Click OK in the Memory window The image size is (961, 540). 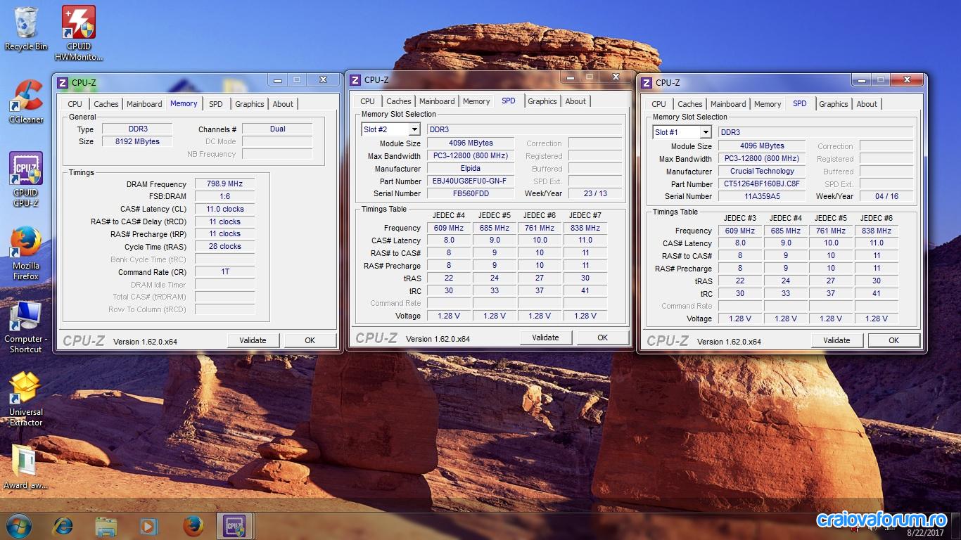[310, 340]
